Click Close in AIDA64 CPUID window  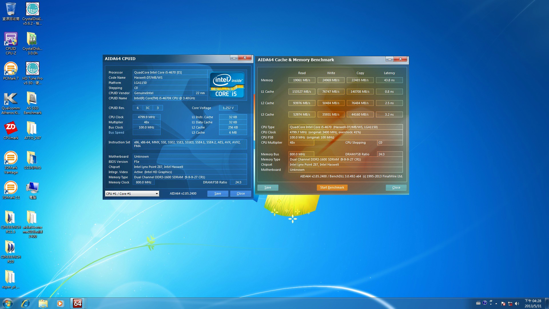coord(241,194)
